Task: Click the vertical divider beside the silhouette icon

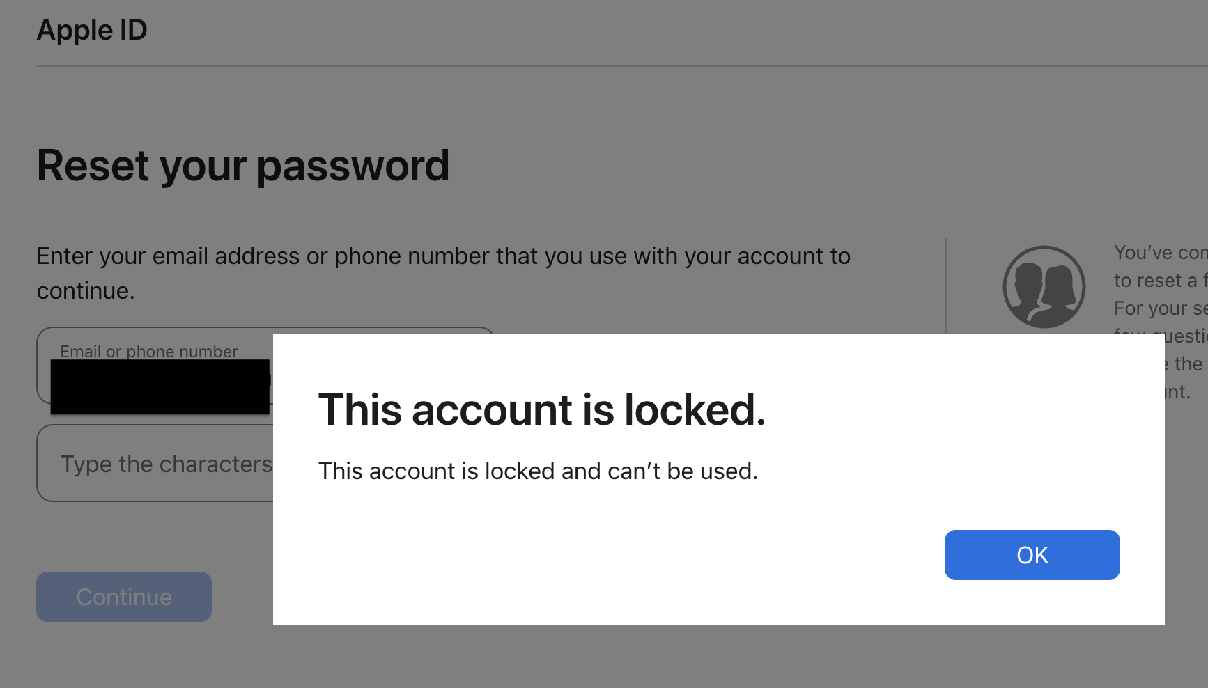Action: point(946,286)
